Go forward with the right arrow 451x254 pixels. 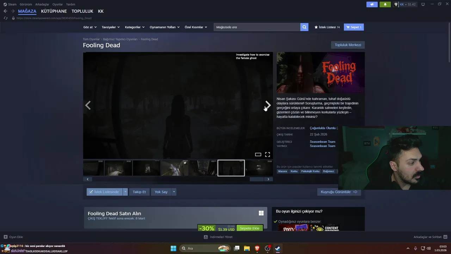(x=13, y=11)
